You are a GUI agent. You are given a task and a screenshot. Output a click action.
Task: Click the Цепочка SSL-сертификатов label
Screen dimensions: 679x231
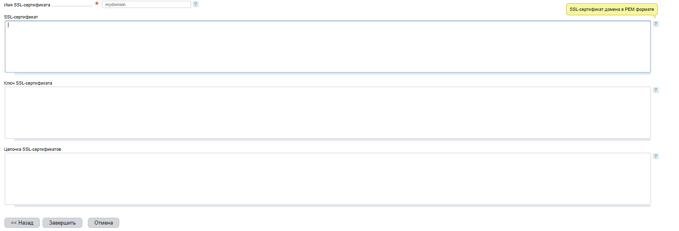tap(33, 150)
